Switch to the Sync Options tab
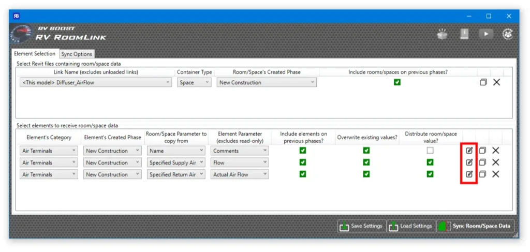 pyautogui.click(x=77, y=54)
